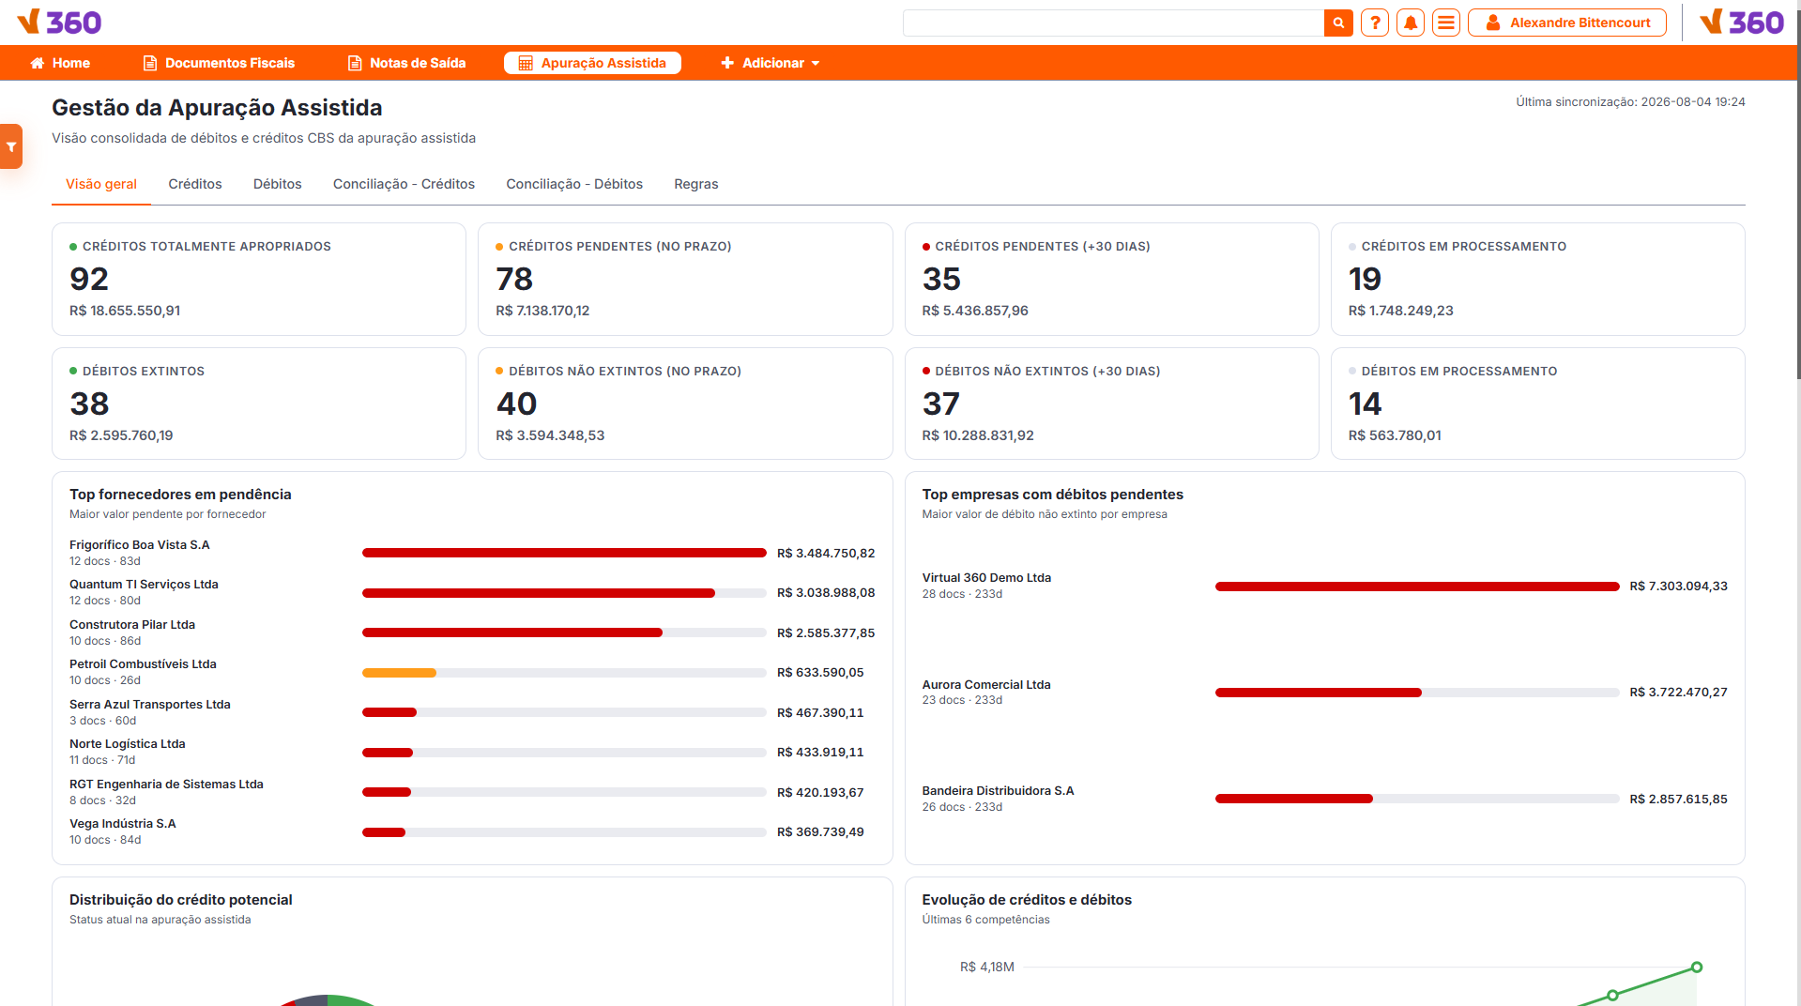1801x1006 pixels.
Task: Focus the top search input field
Action: click(1113, 23)
